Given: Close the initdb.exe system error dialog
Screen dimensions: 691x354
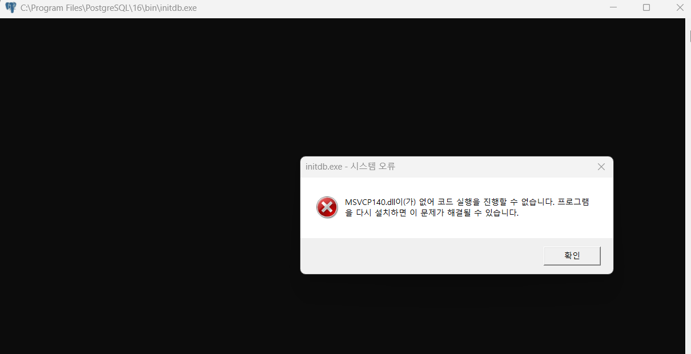Looking at the screenshot, I should click(x=601, y=167).
